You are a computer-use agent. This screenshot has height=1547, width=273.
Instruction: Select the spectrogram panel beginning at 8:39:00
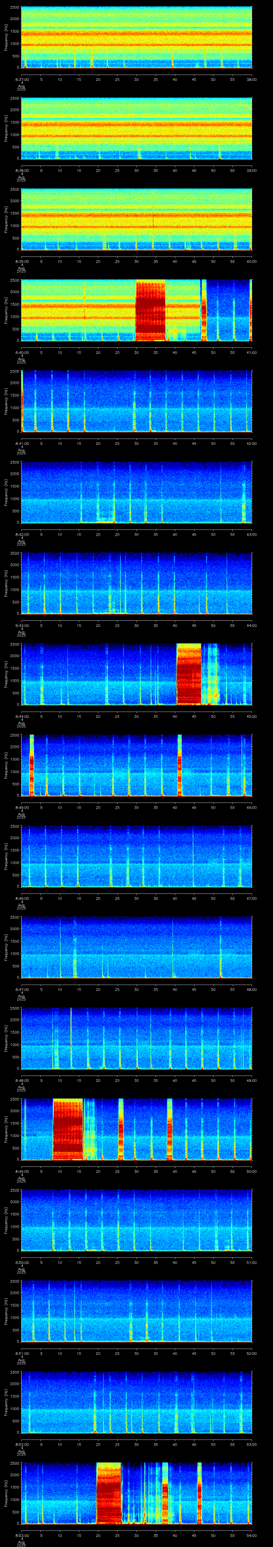[x=137, y=220]
